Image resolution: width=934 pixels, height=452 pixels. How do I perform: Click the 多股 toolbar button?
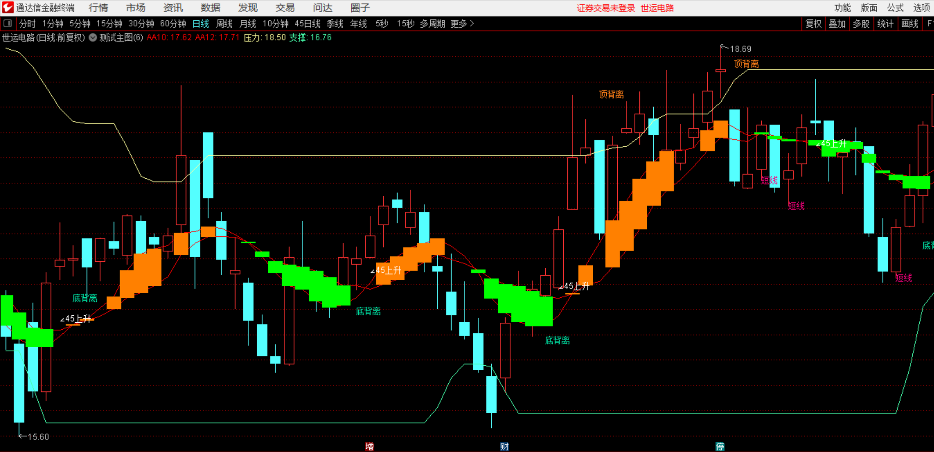click(861, 24)
